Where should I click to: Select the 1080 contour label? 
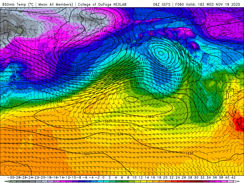tap(104, 39)
